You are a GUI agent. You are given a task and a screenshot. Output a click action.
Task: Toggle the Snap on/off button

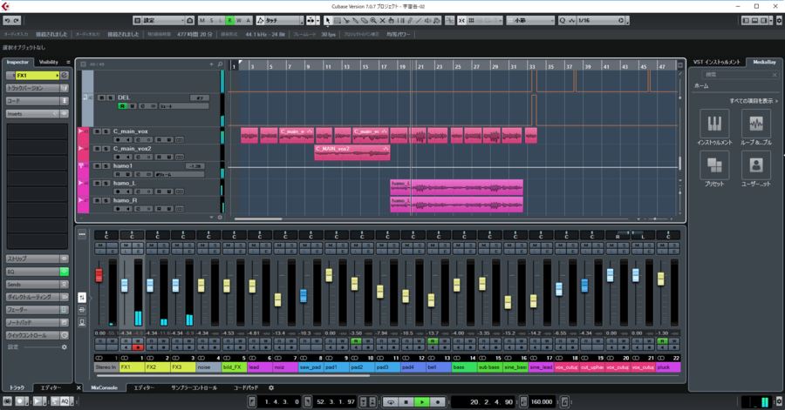click(x=461, y=21)
